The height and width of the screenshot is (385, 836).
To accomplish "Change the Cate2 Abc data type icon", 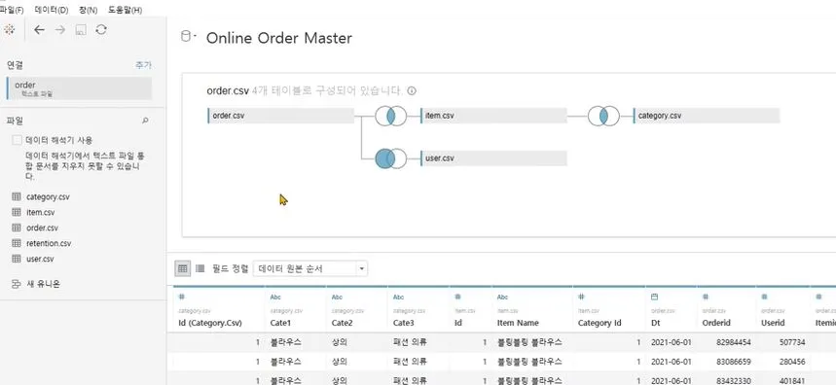I will coord(337,297).
